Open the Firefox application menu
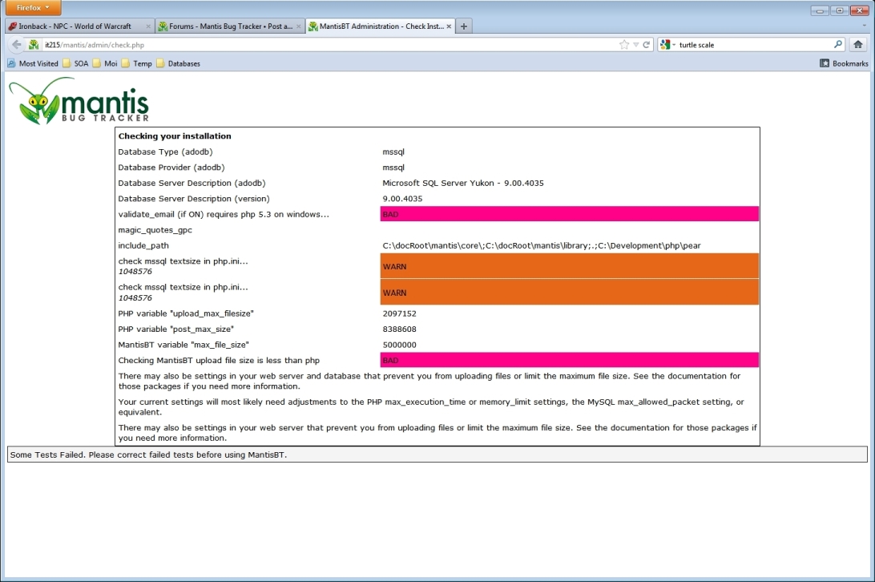The height and width of the screenshot is (582, 875). (34, 8)
